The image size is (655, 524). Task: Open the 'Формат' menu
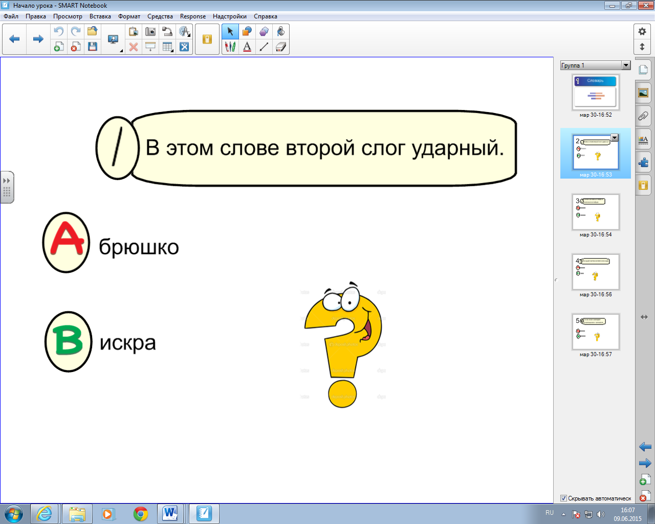coord(129,16)
